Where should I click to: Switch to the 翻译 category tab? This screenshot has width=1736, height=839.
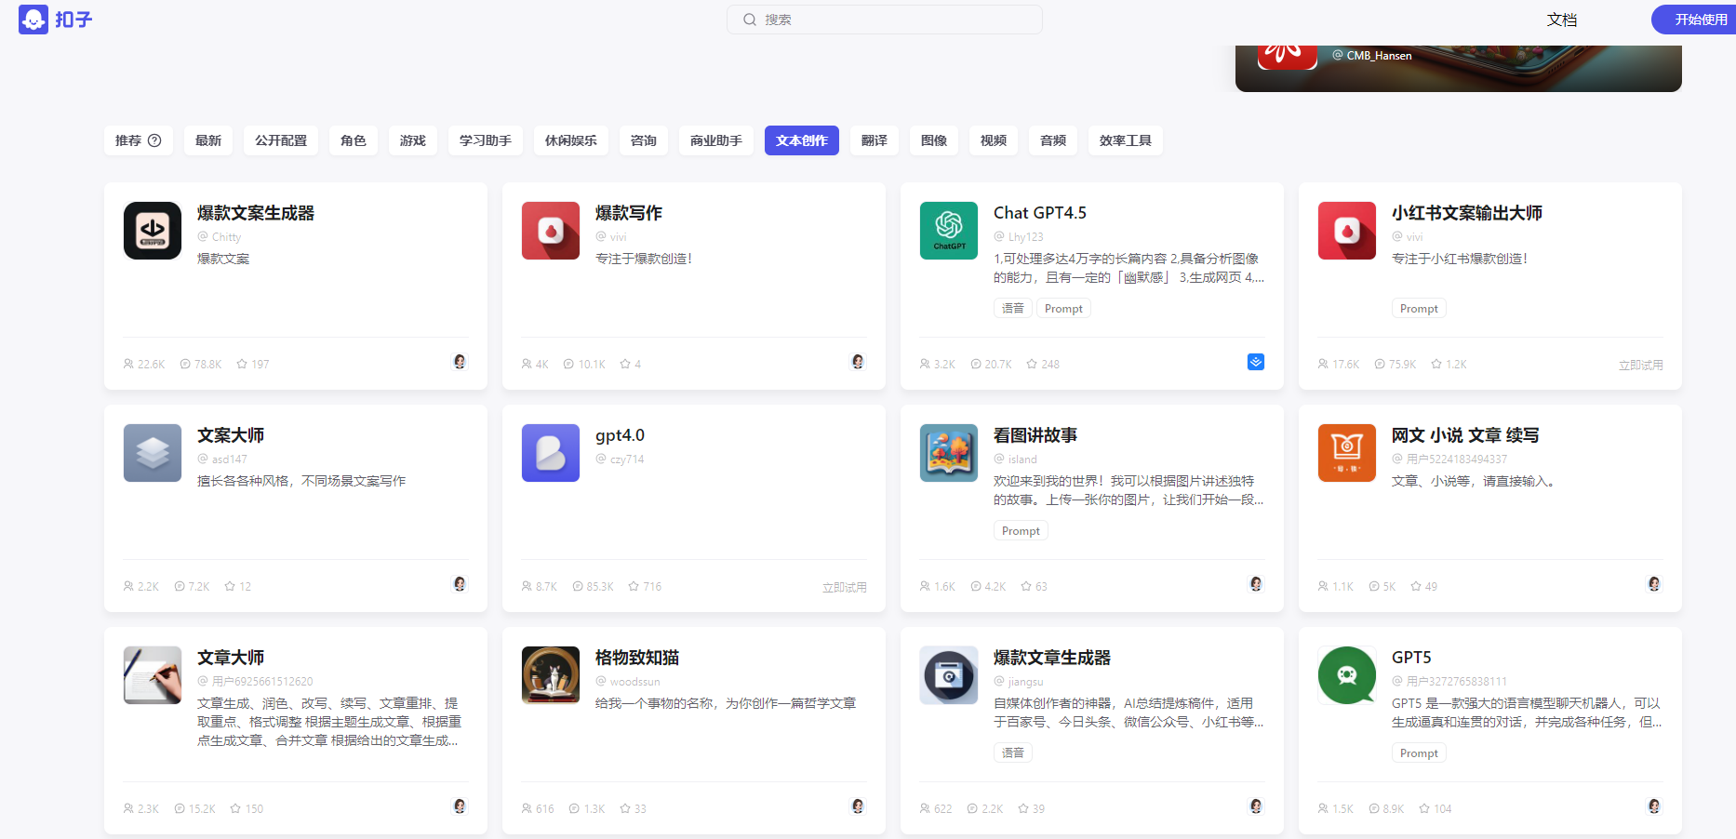[x=874, y=140]
